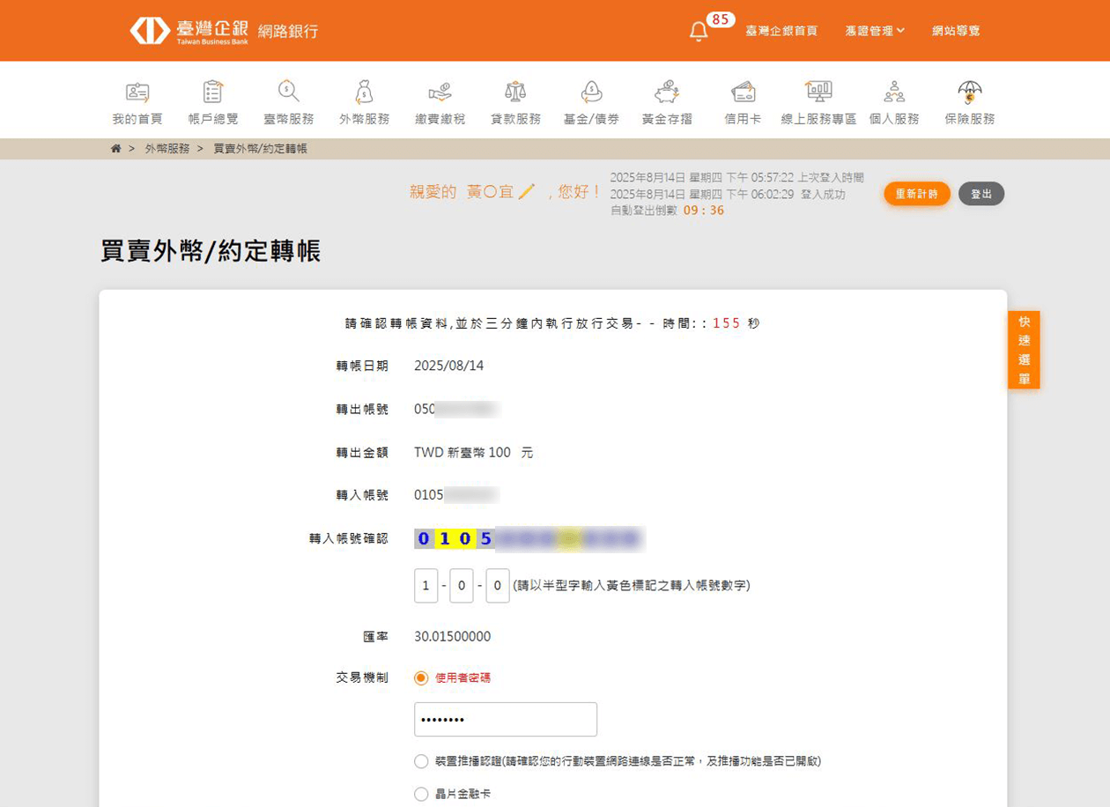Click the home icon in breadcrumb
Screen dimensions: 1110x807
tap(115, 149)
